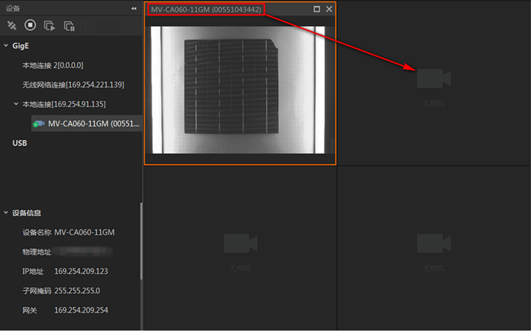Click the USB category label
Image resolution: width=531 pixels, height=331 pixels.
click(20, 143)
